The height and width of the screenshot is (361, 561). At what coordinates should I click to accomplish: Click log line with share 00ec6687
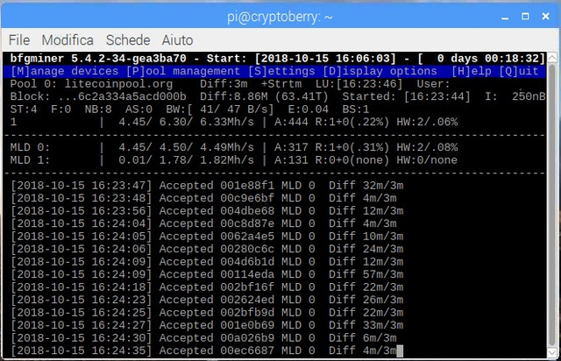click(x=203, y=350)
